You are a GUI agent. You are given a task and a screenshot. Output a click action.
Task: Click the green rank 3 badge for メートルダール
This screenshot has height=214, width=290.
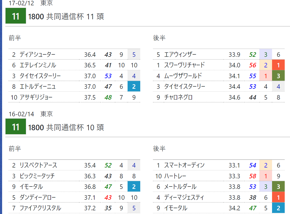pos(278,187)
